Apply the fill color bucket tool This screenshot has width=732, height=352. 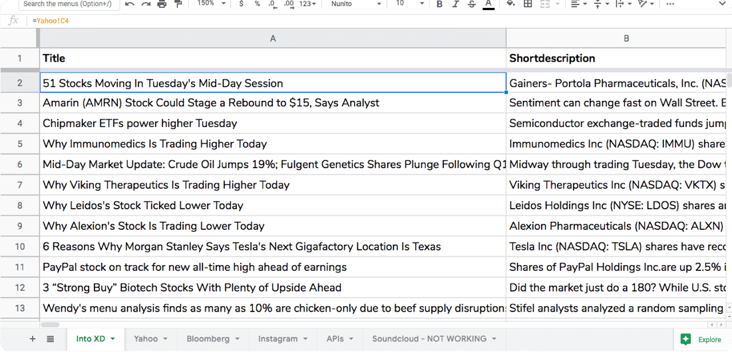point(510,4)
